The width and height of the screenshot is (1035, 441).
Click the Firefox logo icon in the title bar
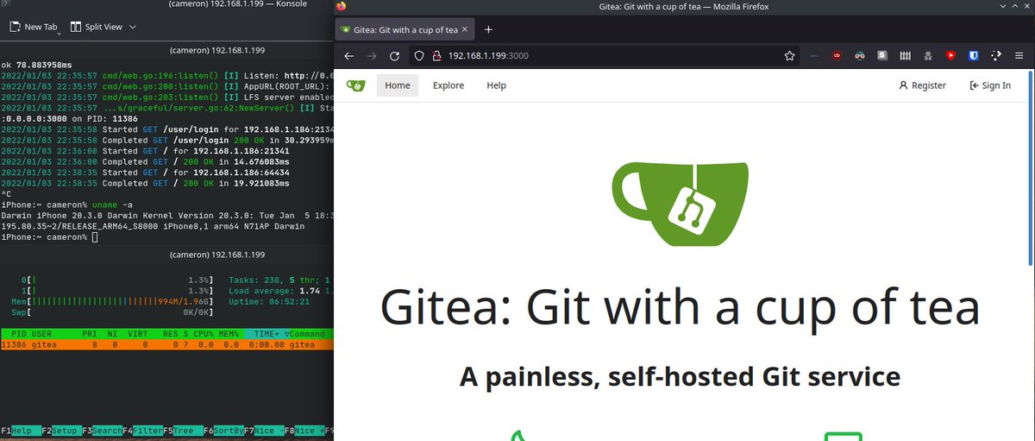(342, 6)
